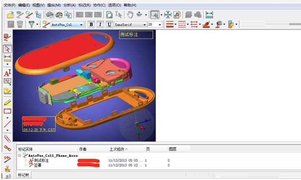Open the 标记(R) menu
Image resolution: width=301 pixels, height=180 pixels.
(84, 5)
